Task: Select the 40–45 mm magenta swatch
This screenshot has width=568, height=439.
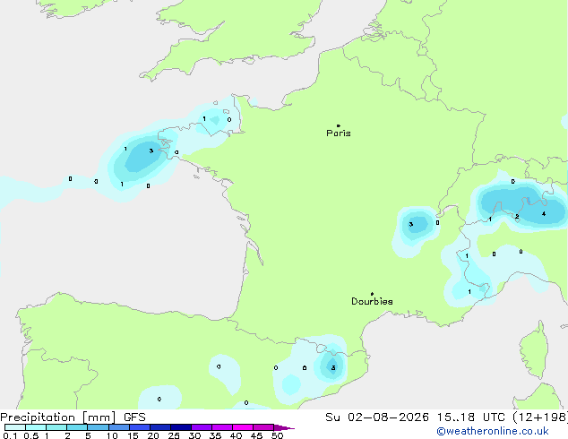Action: click(243, 427)
